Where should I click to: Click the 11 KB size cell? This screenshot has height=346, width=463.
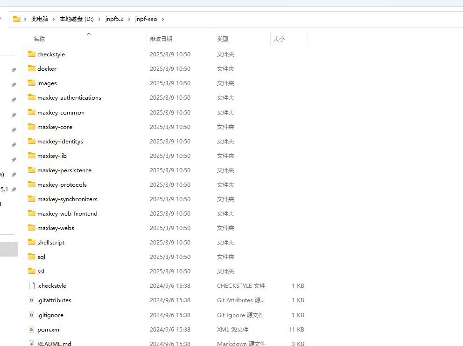[x=296, y=330]
